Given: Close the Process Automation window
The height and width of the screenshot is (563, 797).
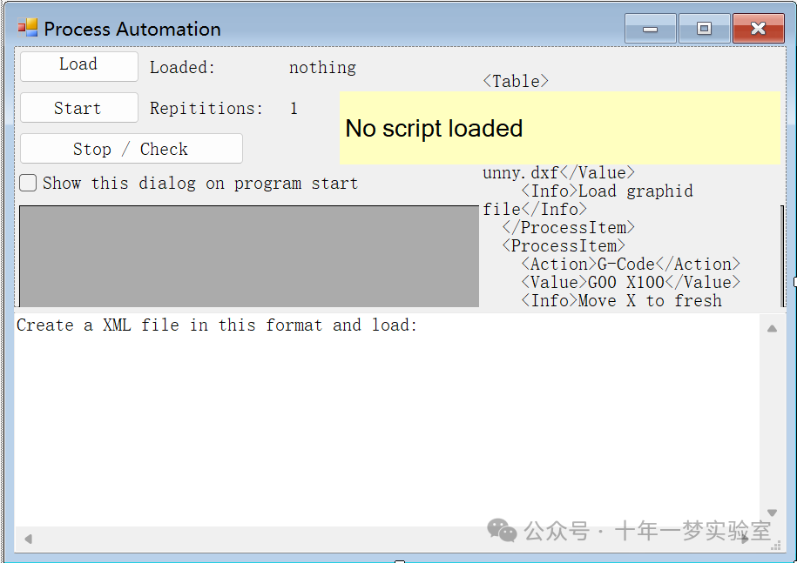Looking at the screenshot, I should click(759, 29).
